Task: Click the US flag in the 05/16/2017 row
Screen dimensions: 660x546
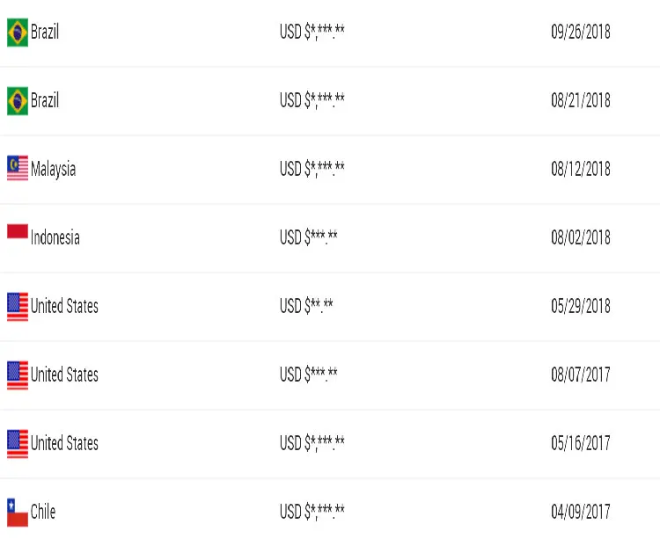Action: tap(17, 443)
